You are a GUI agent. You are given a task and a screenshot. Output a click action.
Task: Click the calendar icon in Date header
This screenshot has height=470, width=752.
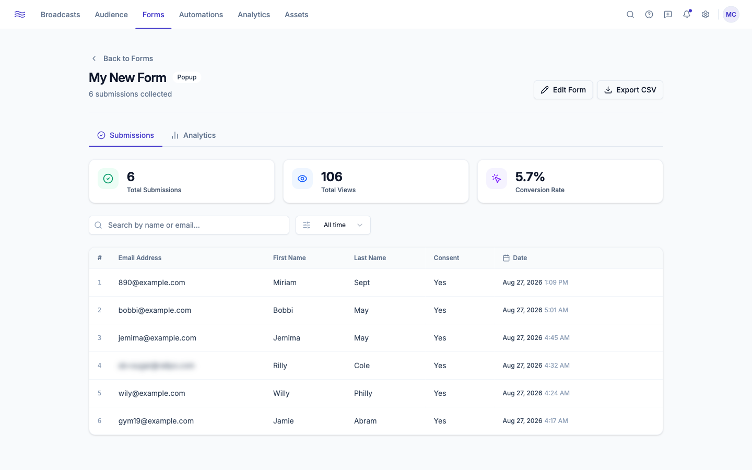506,258
